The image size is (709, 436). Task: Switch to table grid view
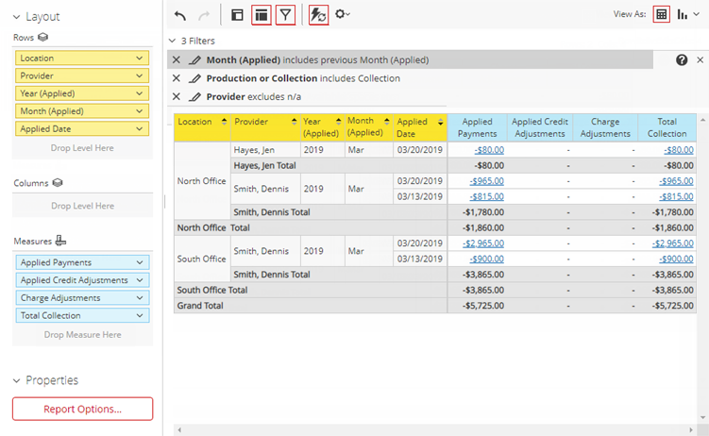click(662, 15)
